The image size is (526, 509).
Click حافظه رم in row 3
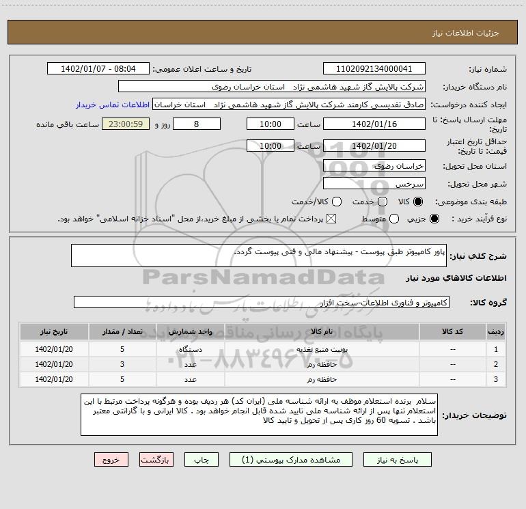point(322,379)
